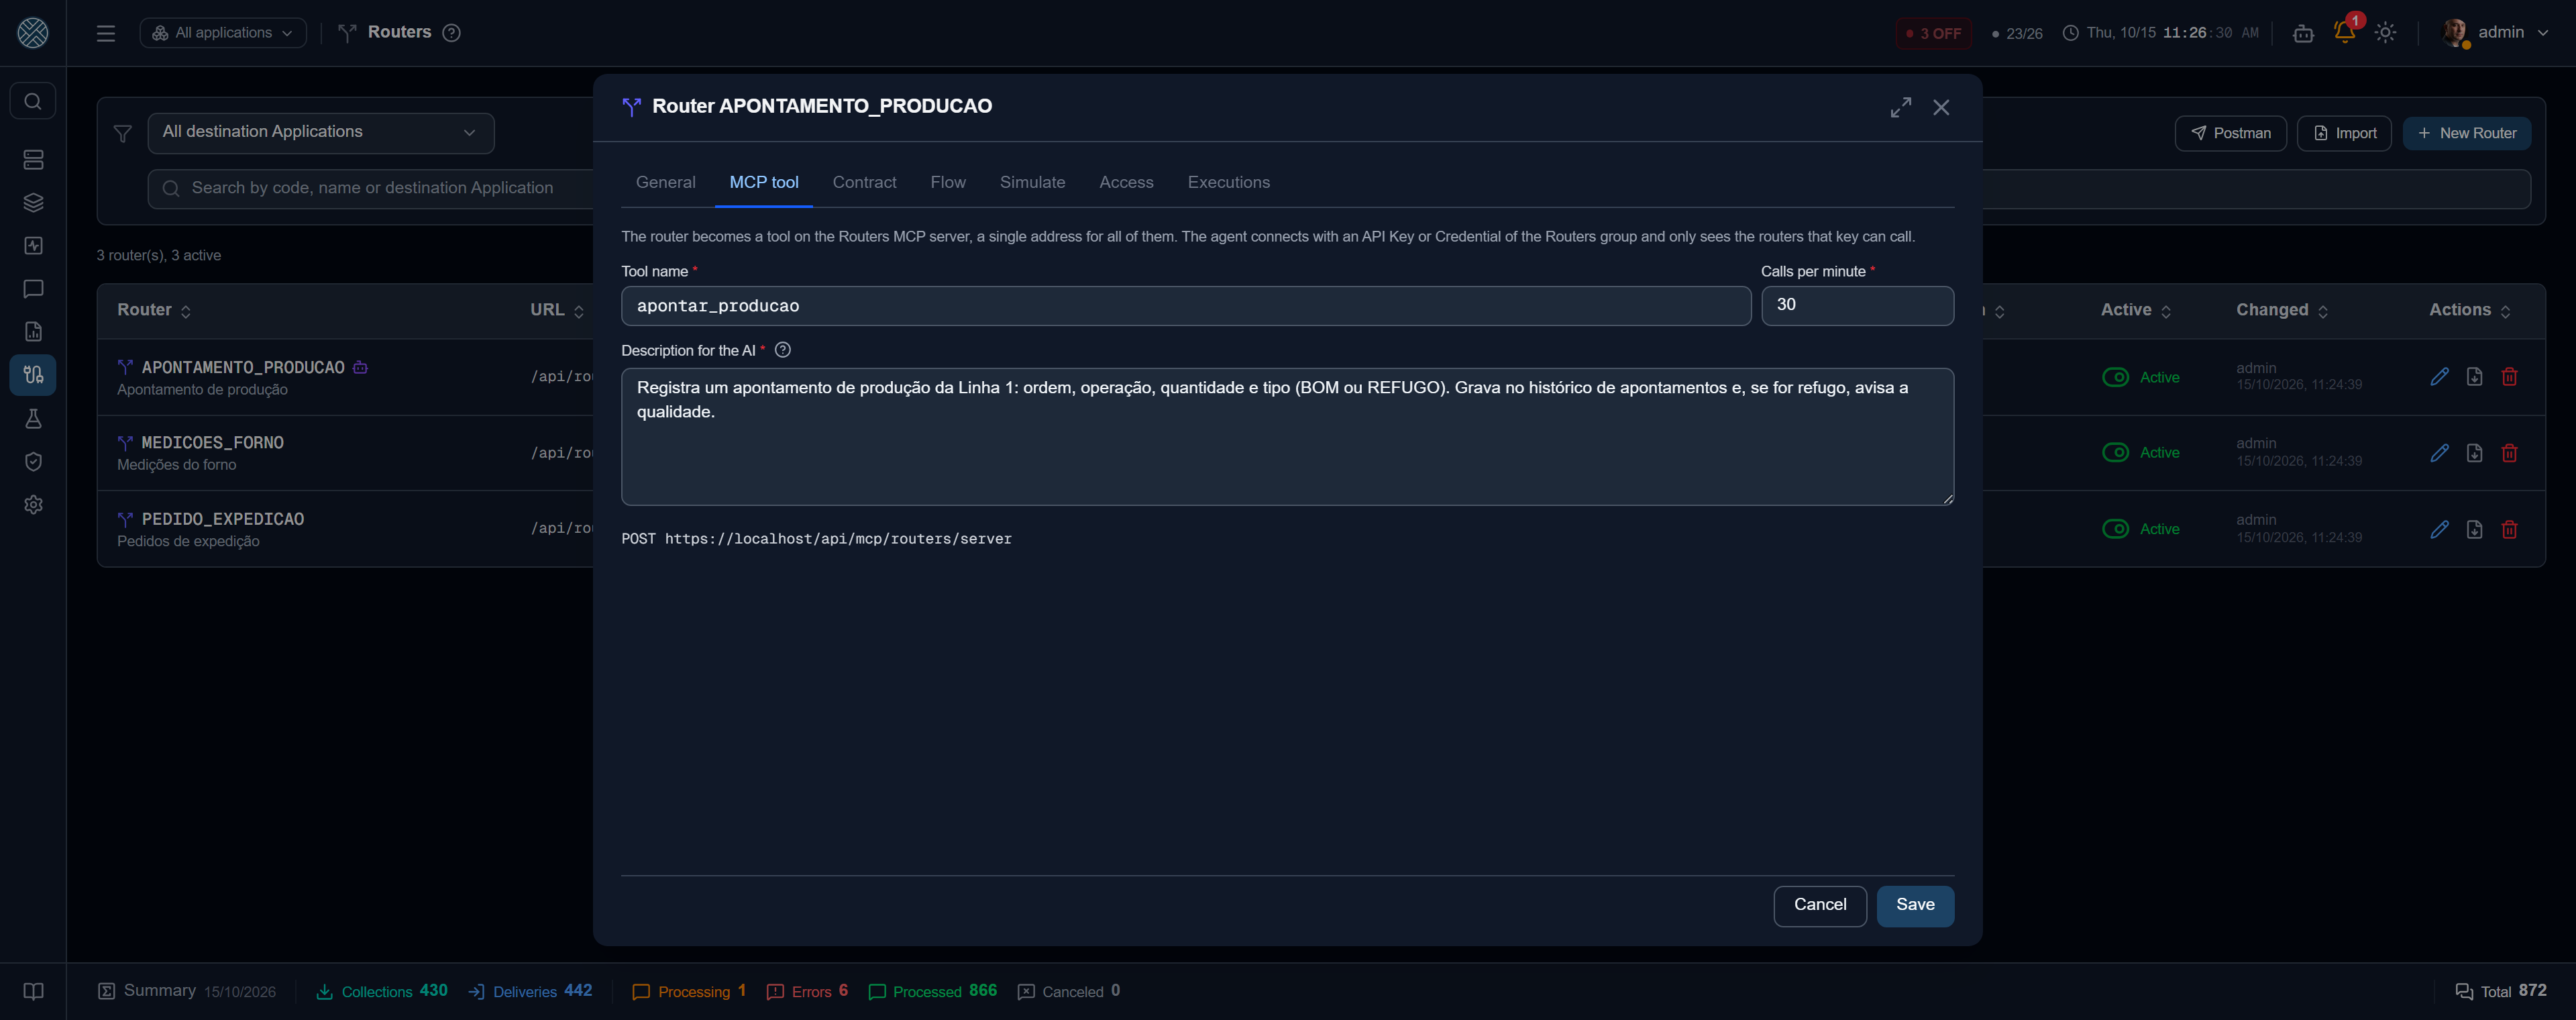The image size is (2576, 1020).
Task: Open the security shield sidebar icon
Action: (33, 462)
